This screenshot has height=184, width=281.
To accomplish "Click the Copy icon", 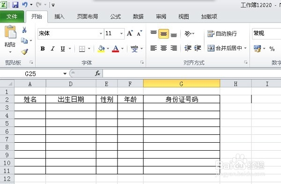I will (x=24, y=41).
